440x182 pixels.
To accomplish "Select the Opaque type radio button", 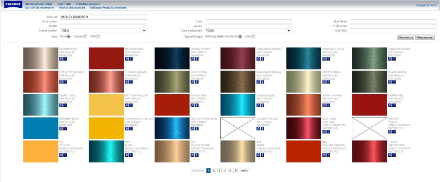I will 85,36.
